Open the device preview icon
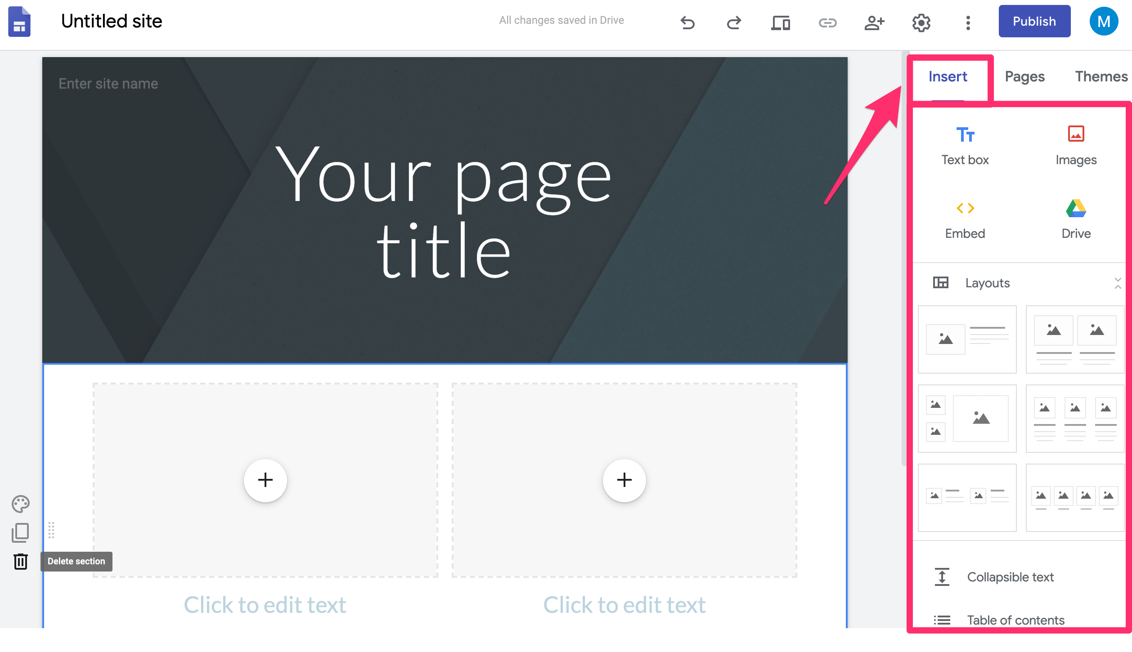This screenshot has width=1132, height=652. pos(781,22)
